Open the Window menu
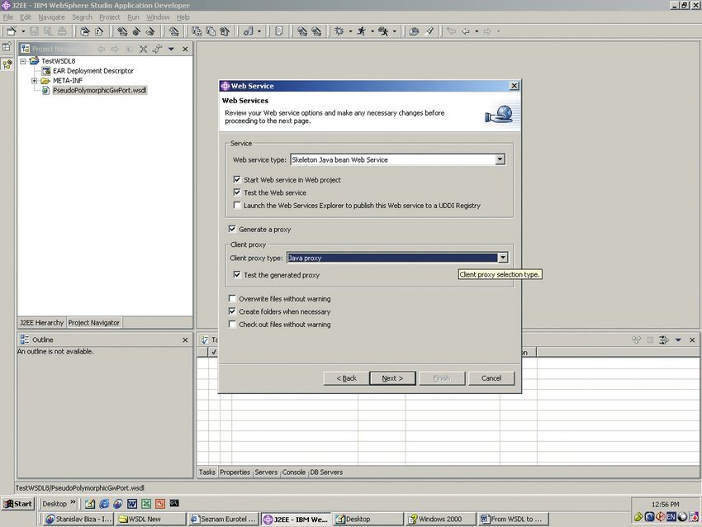702x527 pixels. pyautogui.click(x=158, y=17)
